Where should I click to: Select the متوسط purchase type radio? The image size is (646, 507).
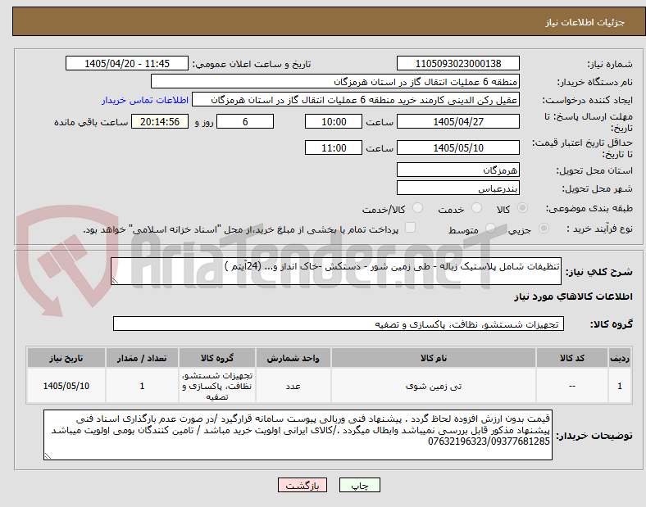(x=490, y=229)
